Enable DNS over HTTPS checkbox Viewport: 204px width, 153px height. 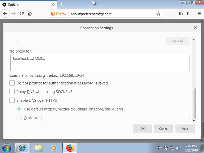pos(12,100)
